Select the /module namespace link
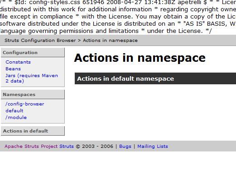 [x=16, y=118]
